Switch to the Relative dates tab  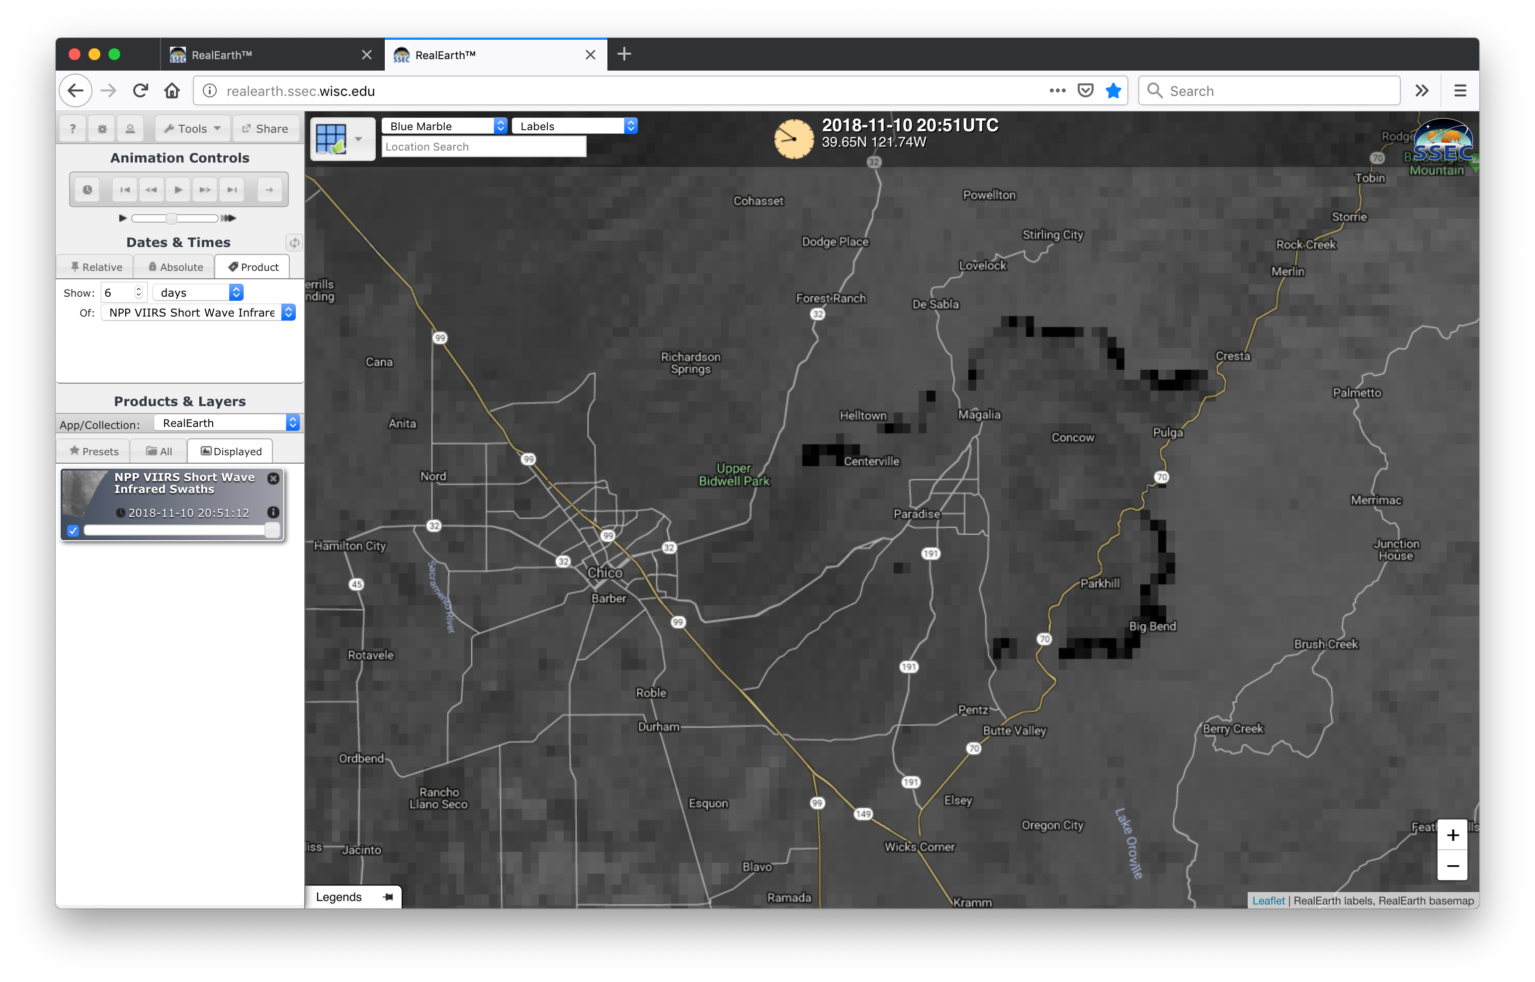[95, 267]
